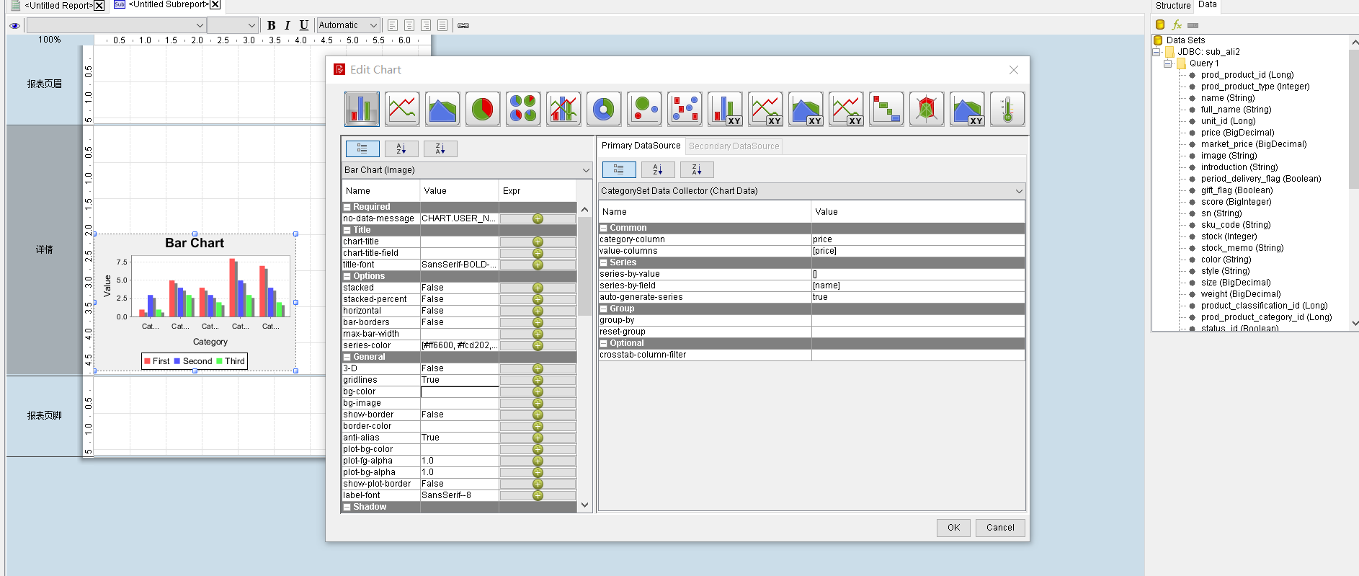
Task: Select the XY Area chart type
Action: click(806, 109)
